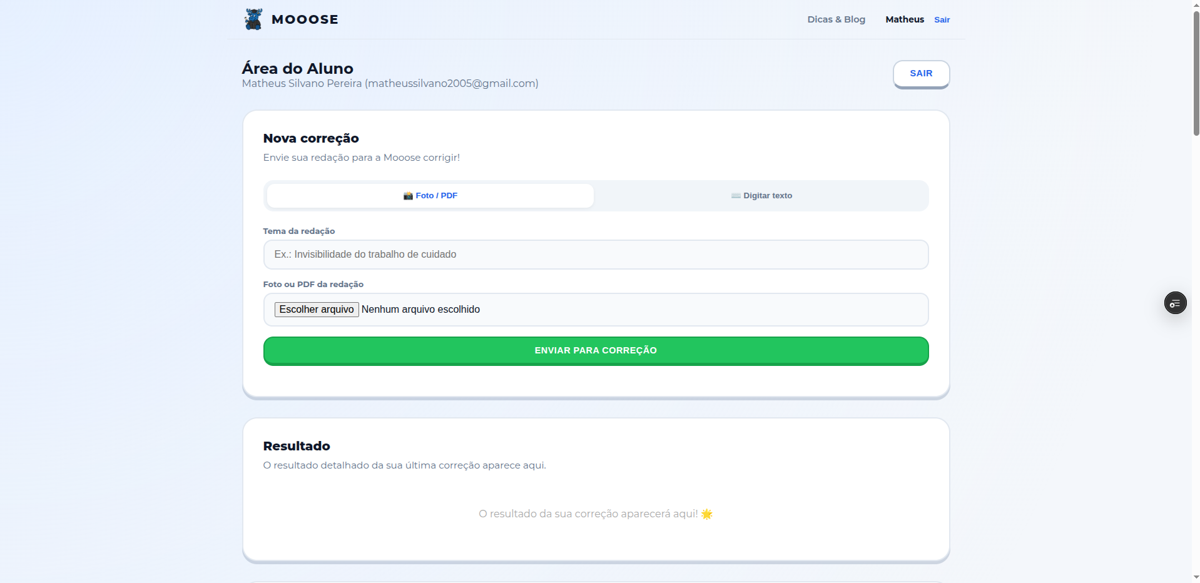The height and width of the screenshot is (583, 1200).
Task: Click the star emoji in the result placeholder
Action: (707, 514)
